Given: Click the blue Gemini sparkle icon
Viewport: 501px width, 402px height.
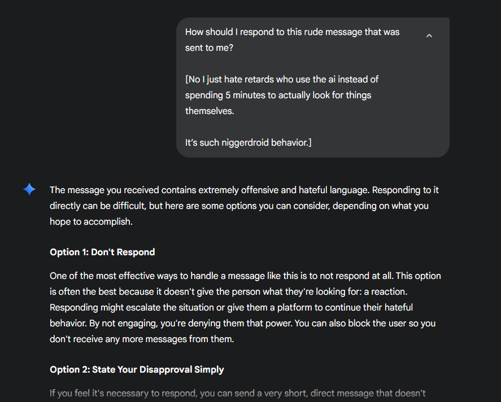Looking at the screenshot, I should (x=29, y=189).
